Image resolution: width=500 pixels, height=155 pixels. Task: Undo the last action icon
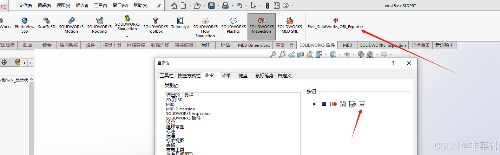[239, 6]
